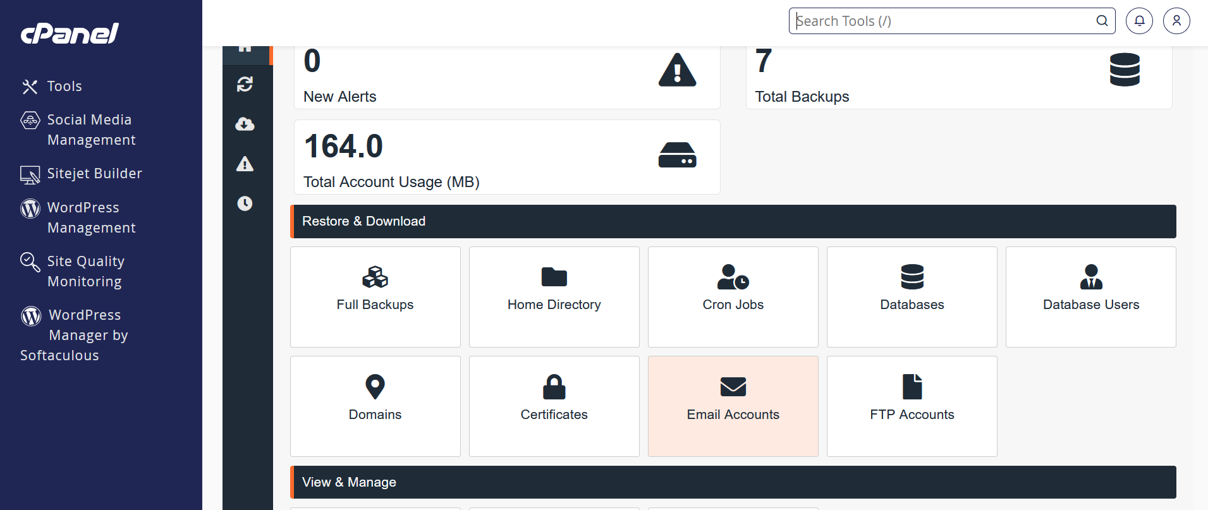Open Domains tile
Screen dimensions: 1208x510
tap(375, 406)
